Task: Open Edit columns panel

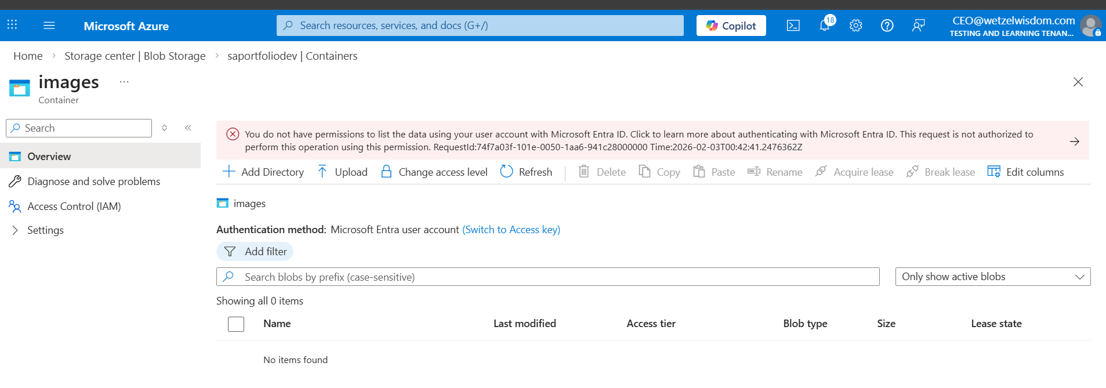Action: [x=1025, y=172]
